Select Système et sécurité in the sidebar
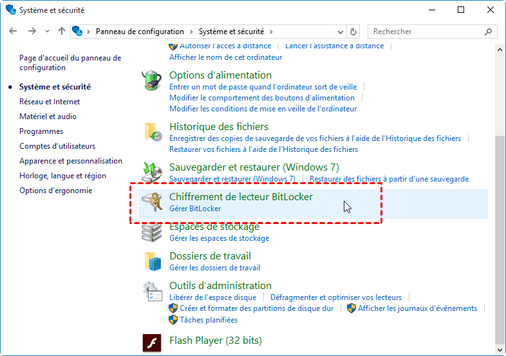 55,87
